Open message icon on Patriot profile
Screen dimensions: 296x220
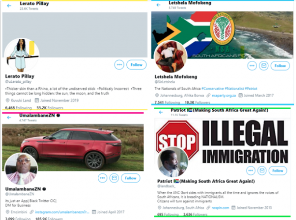[x=262, y=171]
